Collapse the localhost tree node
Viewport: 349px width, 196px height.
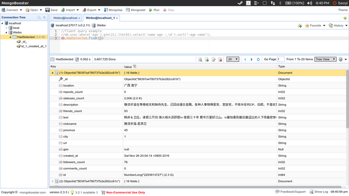pos(2,24)
